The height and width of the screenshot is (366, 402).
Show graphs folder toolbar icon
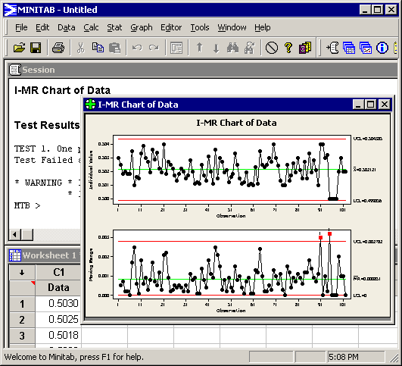tap(366, 48)
